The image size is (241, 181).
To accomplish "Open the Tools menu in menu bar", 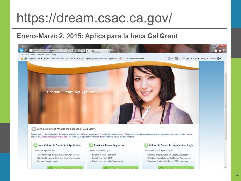I will (x=48, y=55).
